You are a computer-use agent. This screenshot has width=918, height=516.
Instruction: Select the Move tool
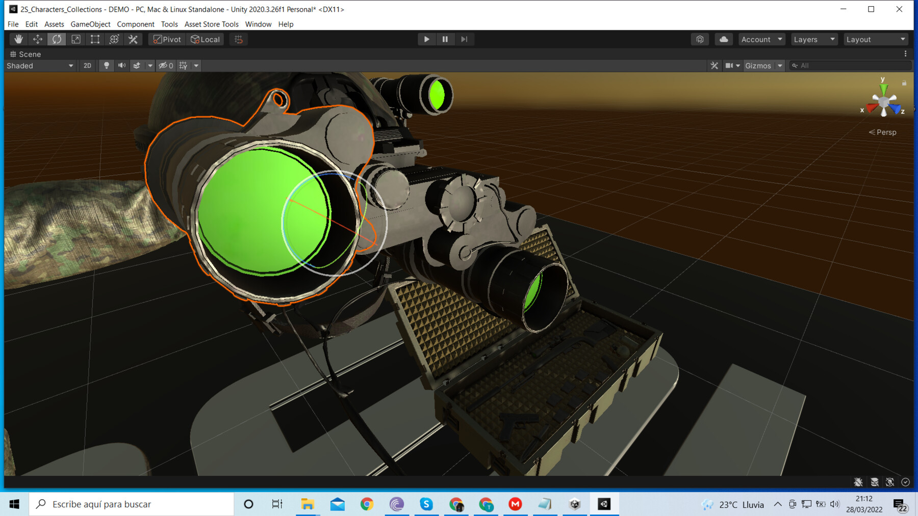38,39
